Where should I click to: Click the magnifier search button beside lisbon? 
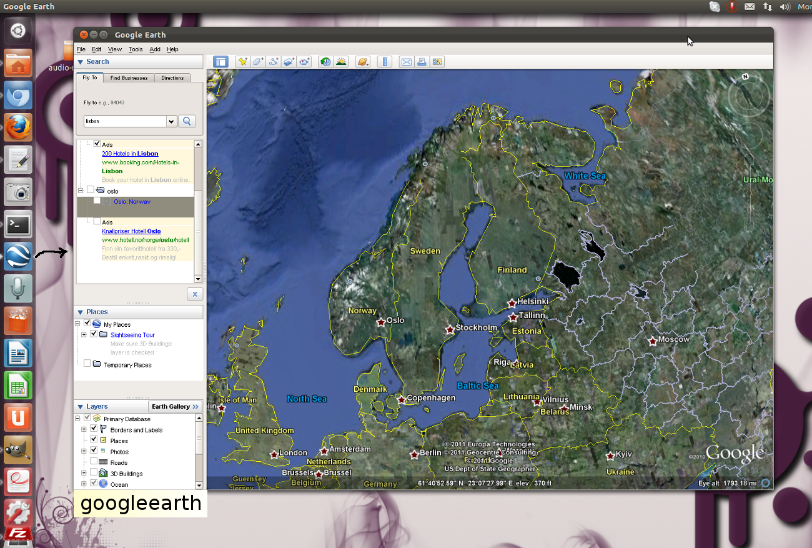(x=187, y=121)
